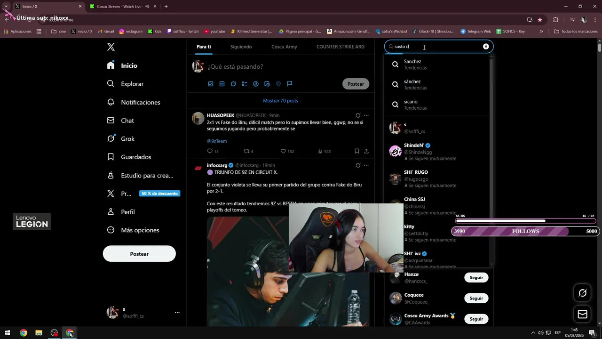Bookmark the HUASOPEEK post
602x339 pixels.
tap(357, 151)
